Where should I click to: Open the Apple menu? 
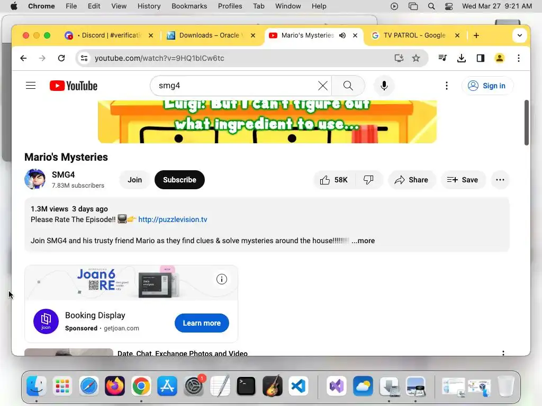(x=14, y=6)
